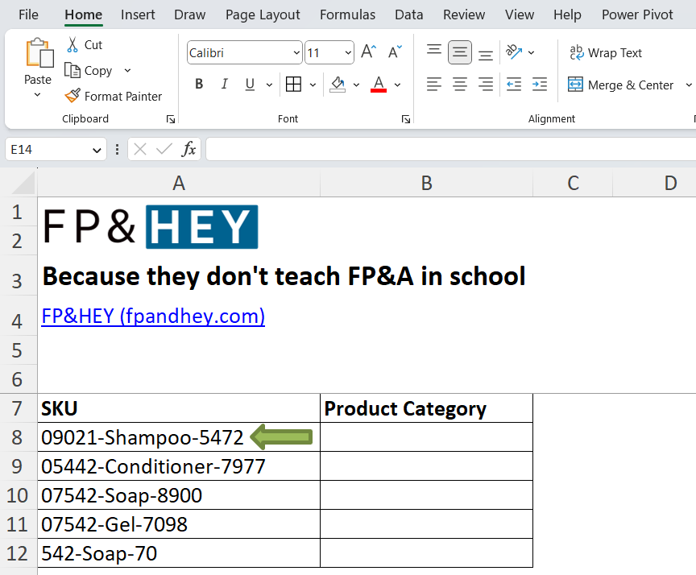Open the Calibri font name dropdown
This screenshot has height=575, width=696.
297,53
